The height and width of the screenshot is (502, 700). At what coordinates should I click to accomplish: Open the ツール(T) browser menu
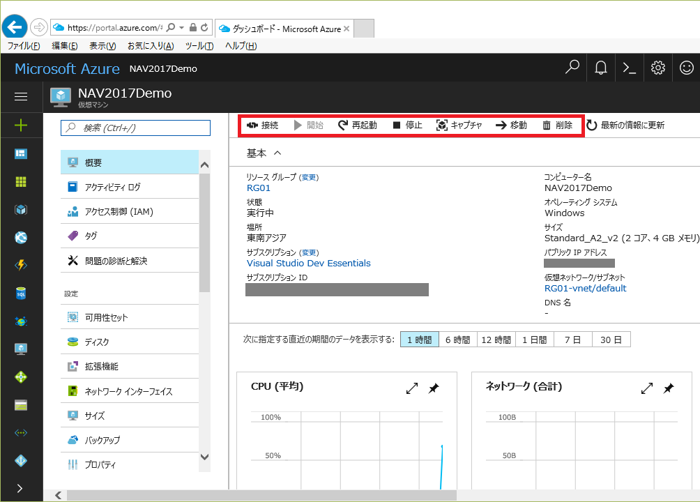coord(199,46)
